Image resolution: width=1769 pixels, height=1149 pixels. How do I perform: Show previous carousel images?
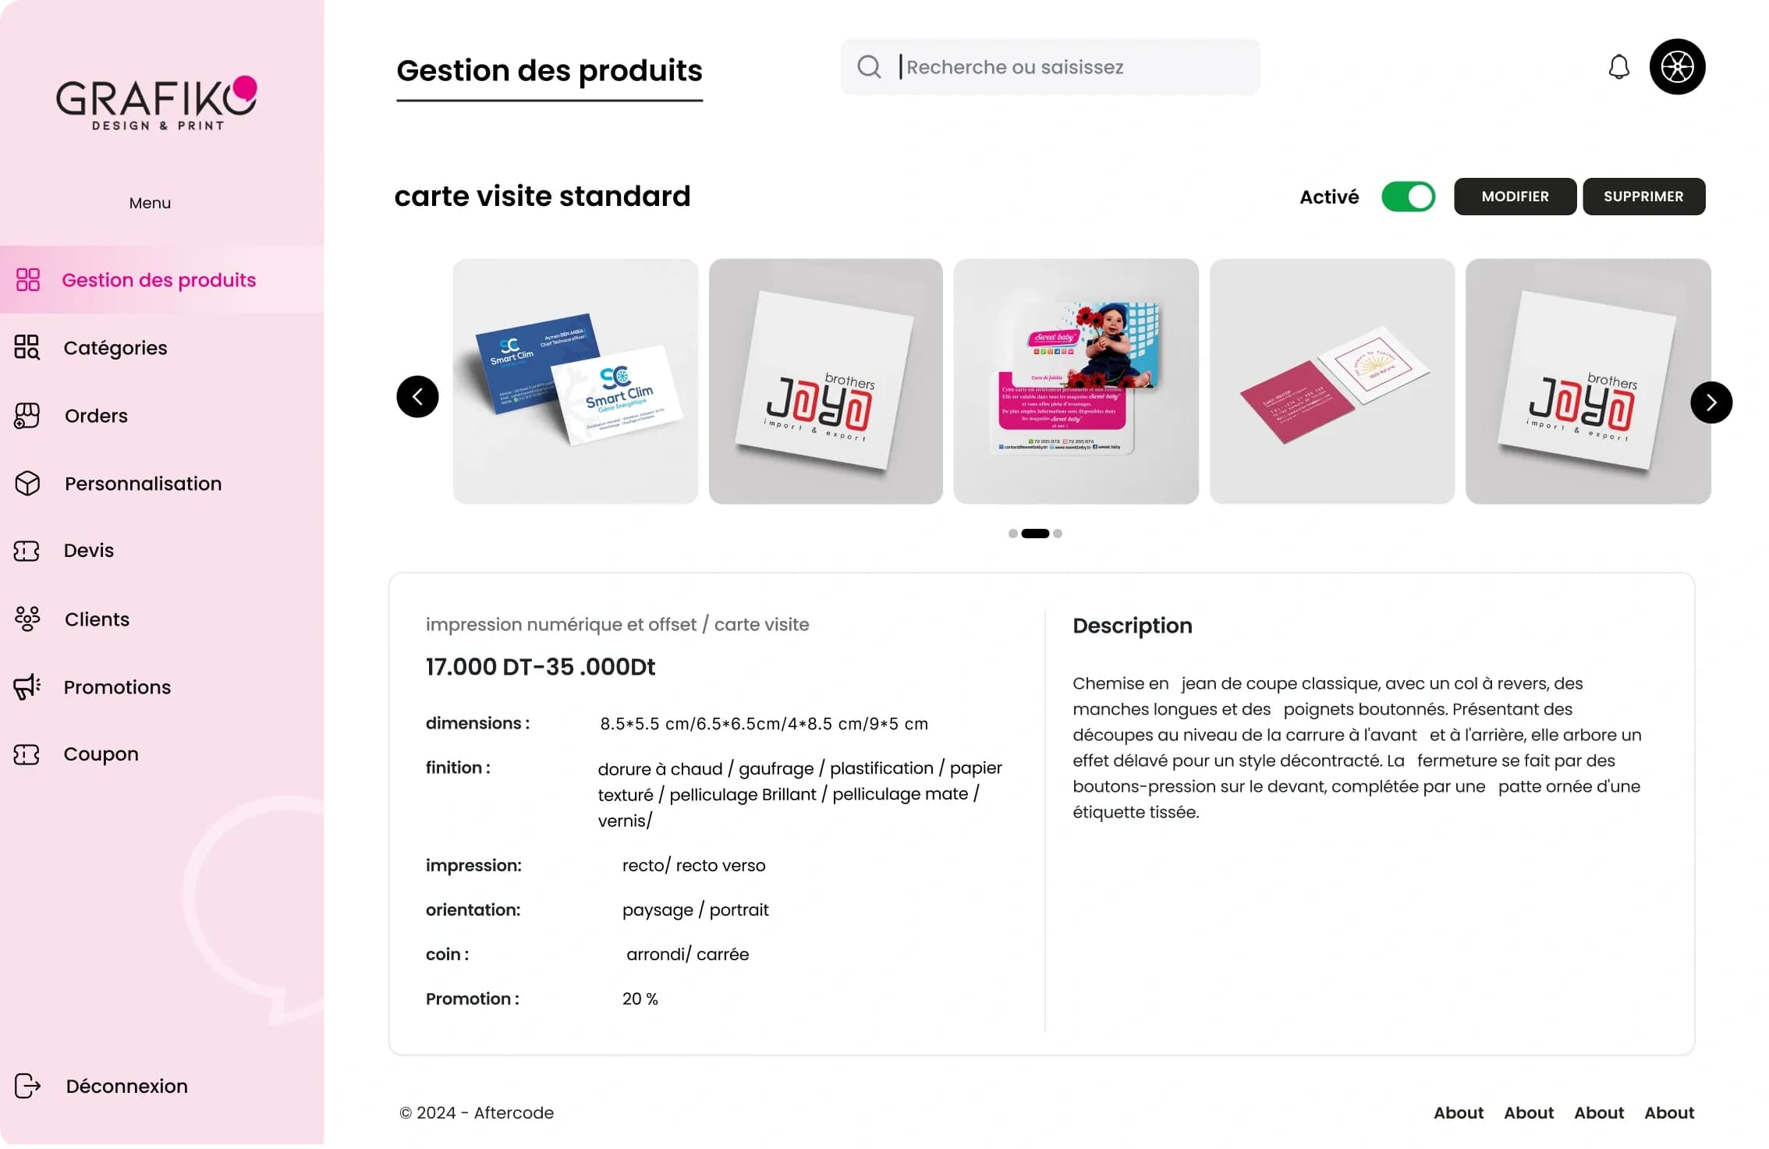pos(417,397)
